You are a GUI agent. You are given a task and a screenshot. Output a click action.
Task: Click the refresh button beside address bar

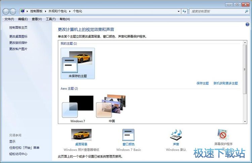(x=184, y=11)
